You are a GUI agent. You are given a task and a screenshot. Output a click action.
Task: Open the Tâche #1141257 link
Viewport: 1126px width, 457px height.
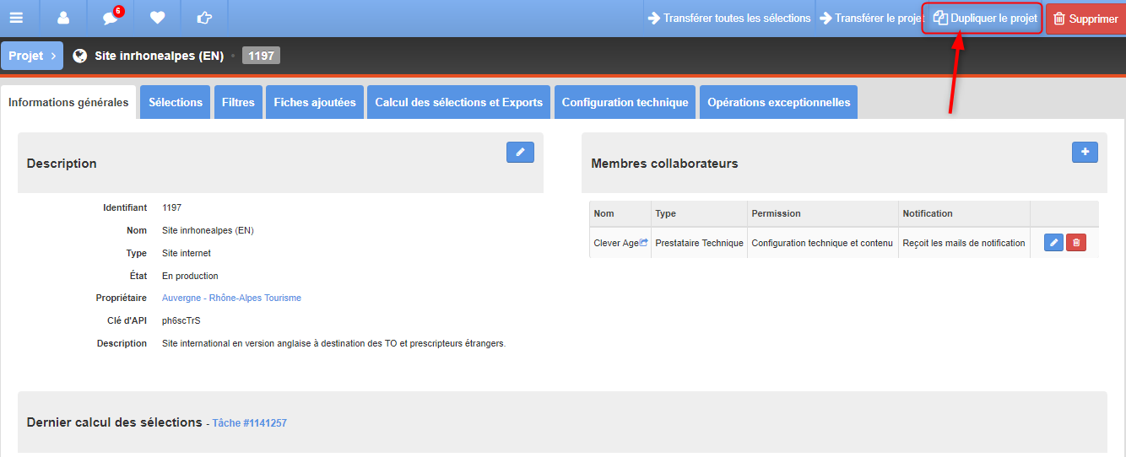(x=249, y=423)
